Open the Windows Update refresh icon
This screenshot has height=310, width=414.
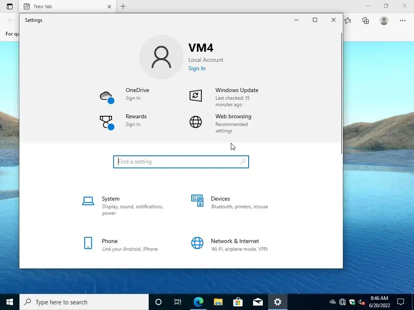point(196,96)
